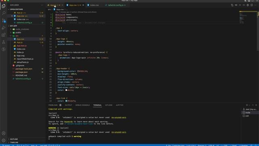The image size is (259, 146).
Task: Close the App.css editor tab
Action: 83,5
